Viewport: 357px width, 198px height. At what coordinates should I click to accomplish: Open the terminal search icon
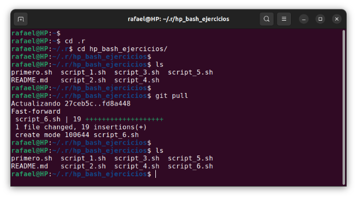pyautogui.click(x=267, y=19)
